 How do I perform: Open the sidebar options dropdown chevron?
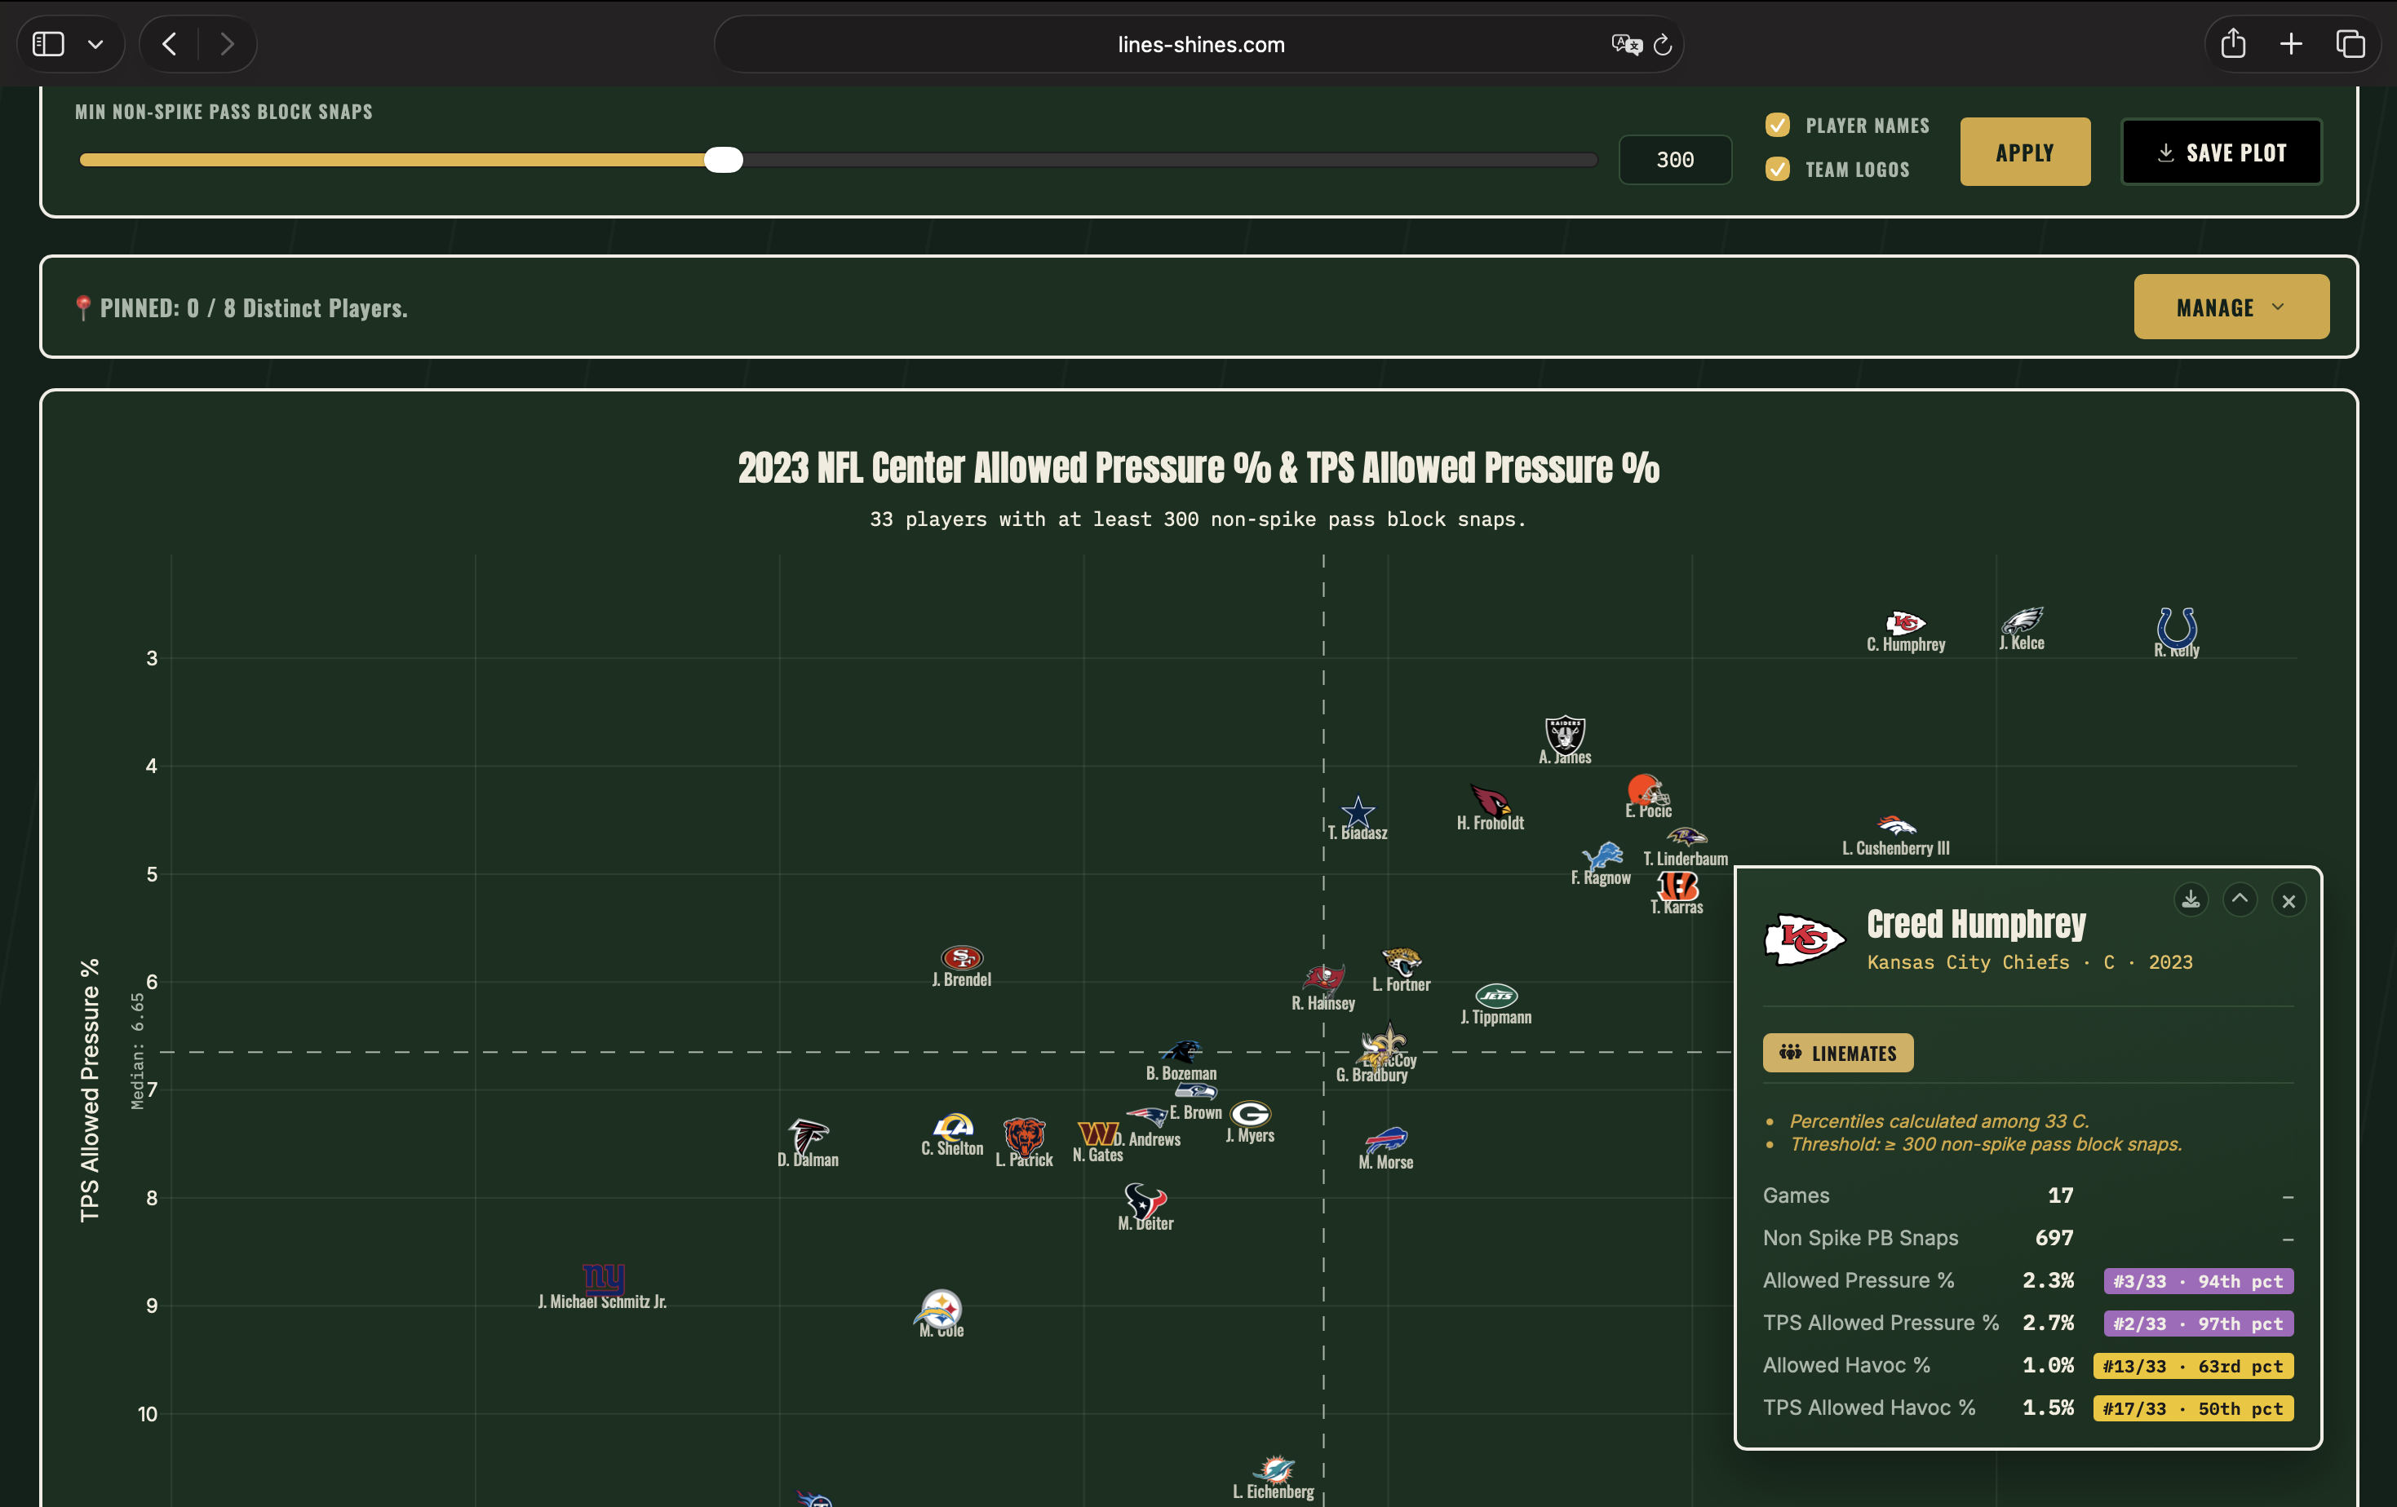[x=95, y=44]
